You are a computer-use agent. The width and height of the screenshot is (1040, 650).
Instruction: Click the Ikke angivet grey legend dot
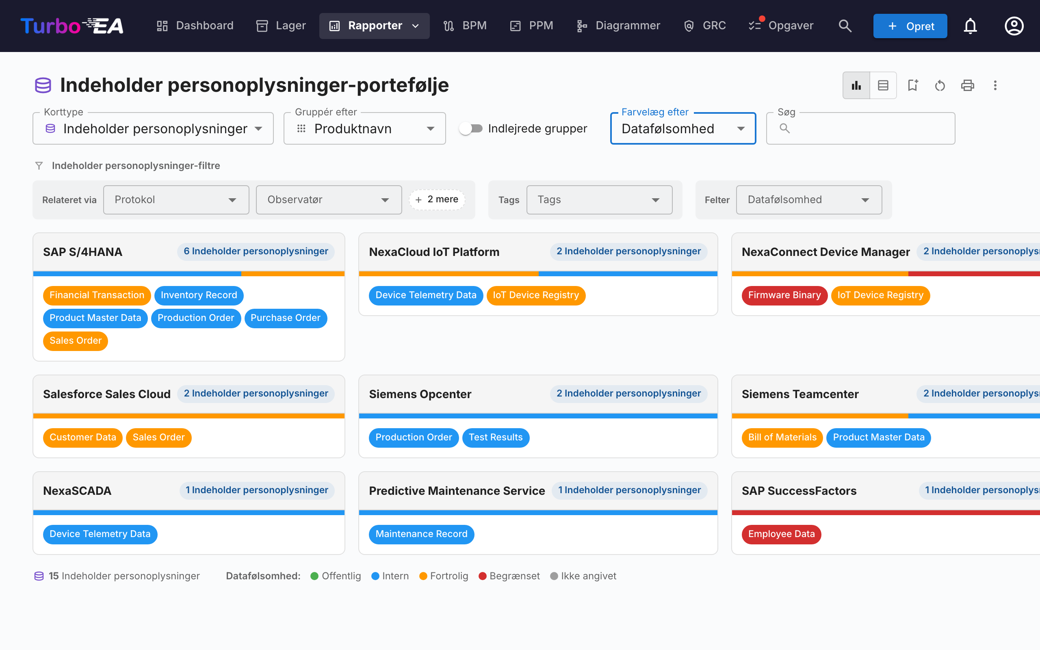[554, 576]
